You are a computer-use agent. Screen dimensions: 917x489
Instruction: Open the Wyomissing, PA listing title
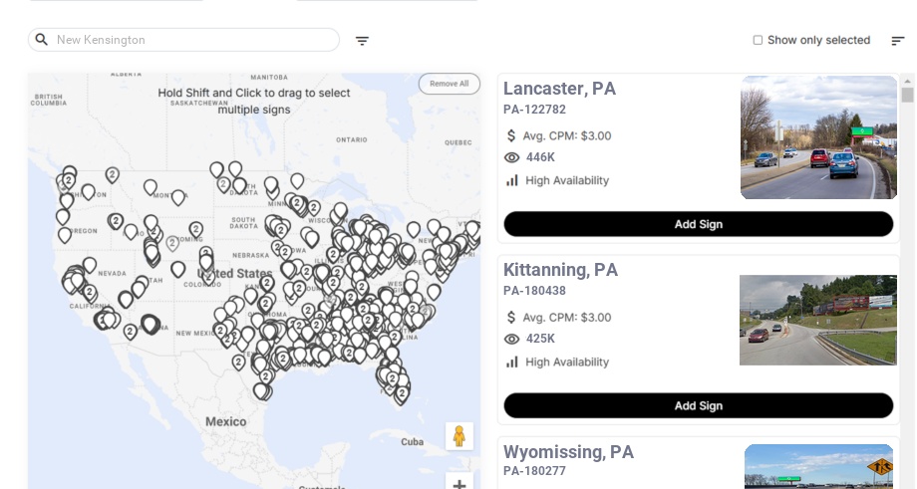568,452
